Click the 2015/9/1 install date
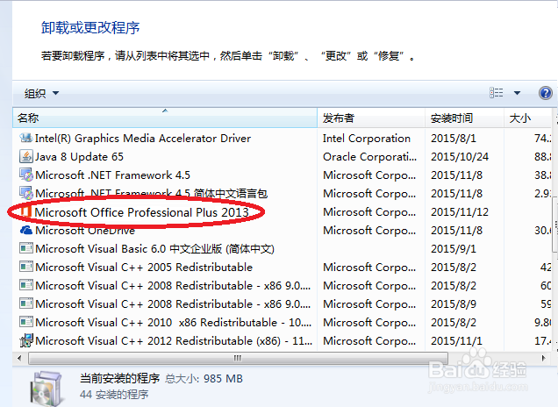558x407 pixels. pyautogui.click(x=454, y=249)
